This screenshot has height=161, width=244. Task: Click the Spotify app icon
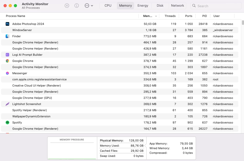click(7, 122)
